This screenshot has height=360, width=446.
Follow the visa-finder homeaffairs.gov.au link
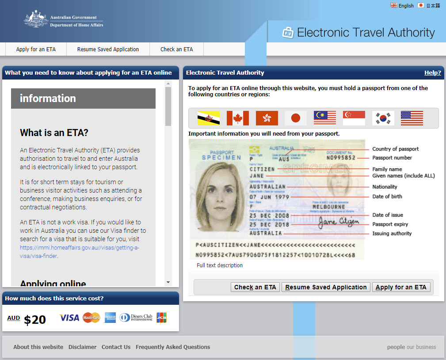point(80,252)
